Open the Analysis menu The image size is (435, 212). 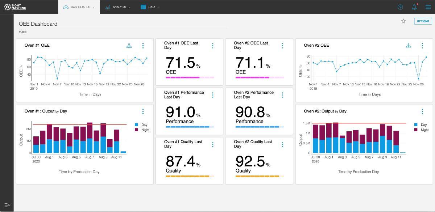click(x=118, y=7)
